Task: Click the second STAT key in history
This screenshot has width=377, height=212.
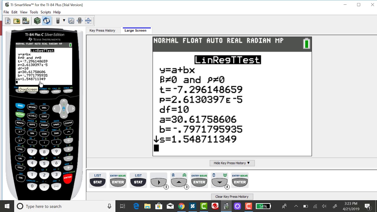Action: click(138, 180)
